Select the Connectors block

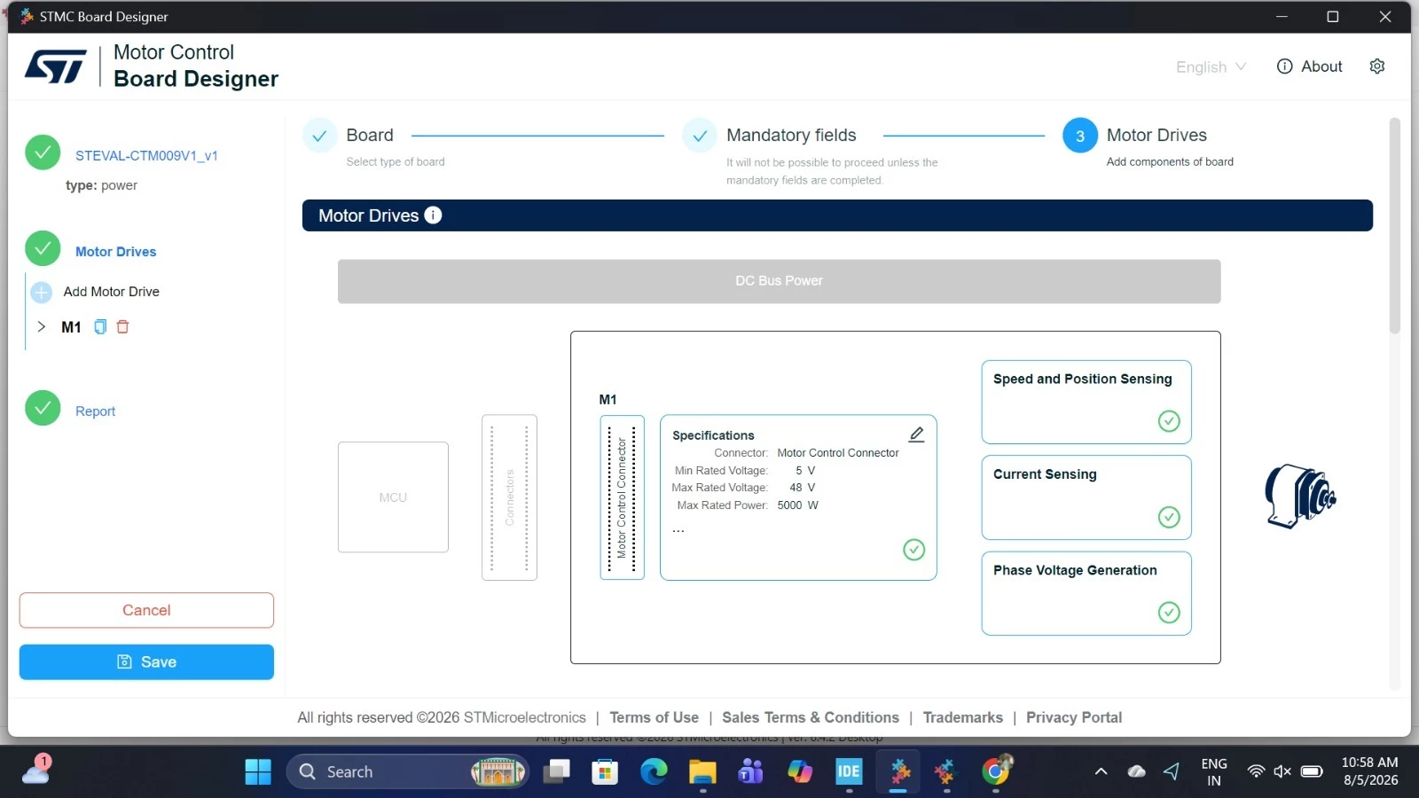click(x=509, y=497)
